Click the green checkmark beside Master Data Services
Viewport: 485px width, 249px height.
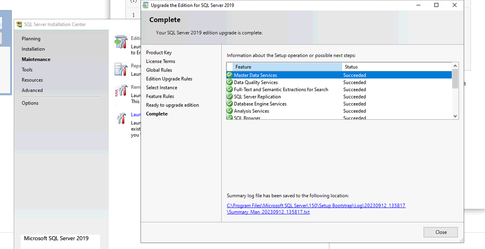coord(230,75)
